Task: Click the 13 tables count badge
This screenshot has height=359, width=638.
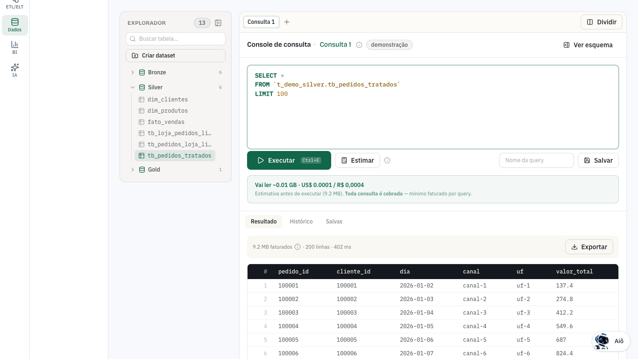Action: [x=202, y=23]
